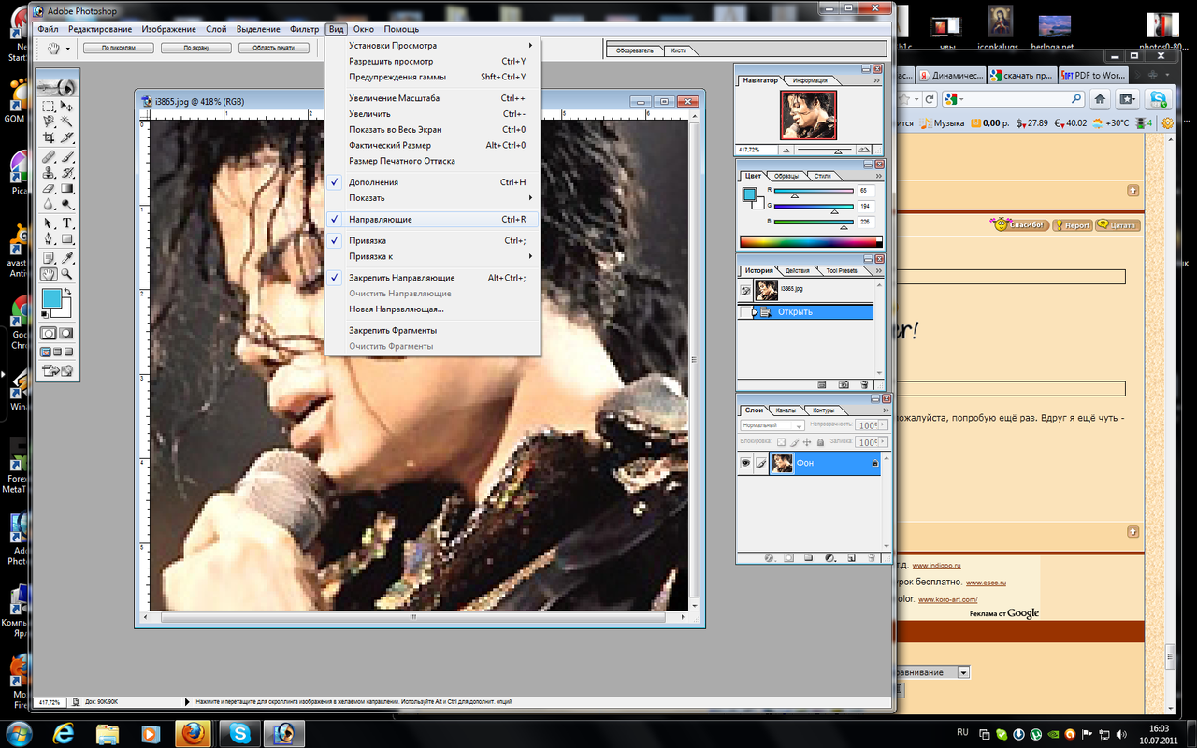Select the Zoom tool in toolbox
Image resolution: width=1197 pixels, height=748 pixels.
tap(66, 273)
